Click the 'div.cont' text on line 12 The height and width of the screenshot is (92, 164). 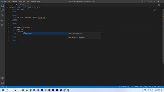(x=20, y=31)
